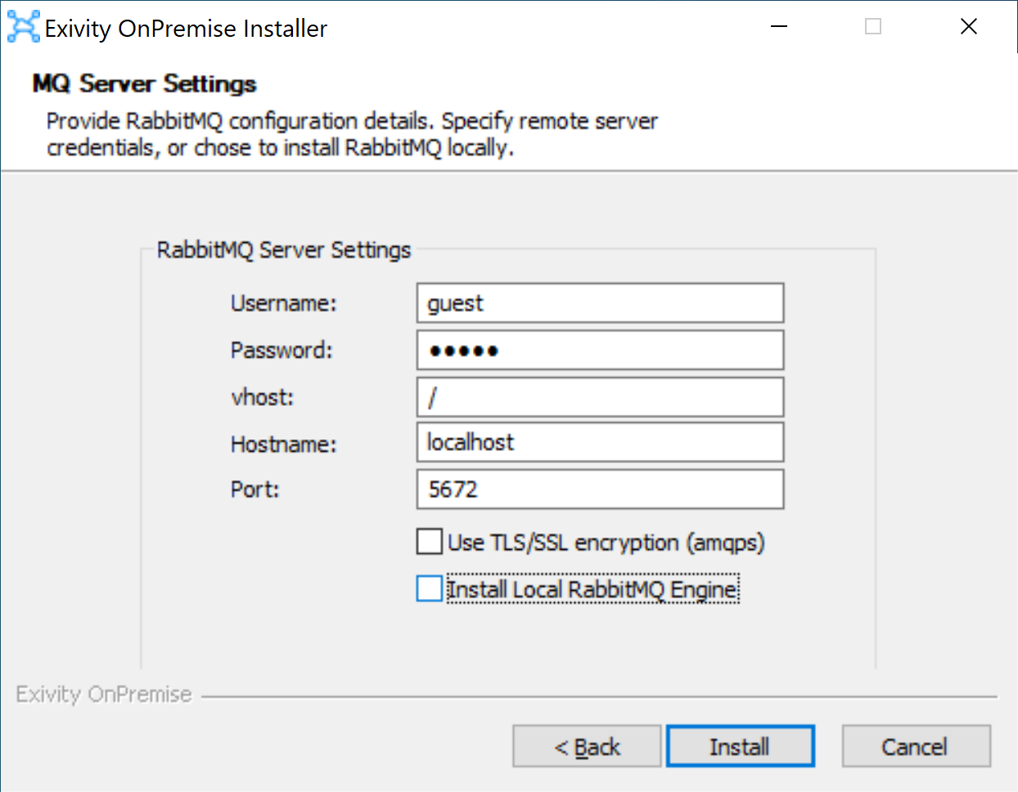Click the Password: label

point(282,350)
